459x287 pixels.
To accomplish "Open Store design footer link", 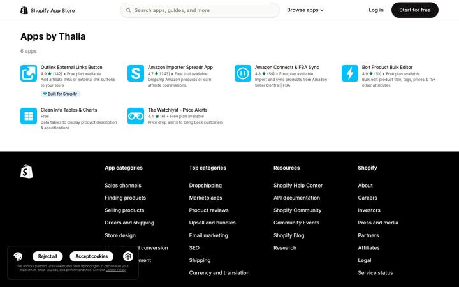I will [x=120, y=235].
